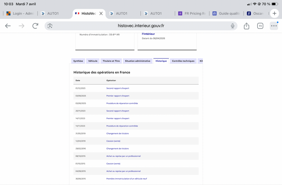
Task: Show the open tabs counter
Action: point(260,26)
